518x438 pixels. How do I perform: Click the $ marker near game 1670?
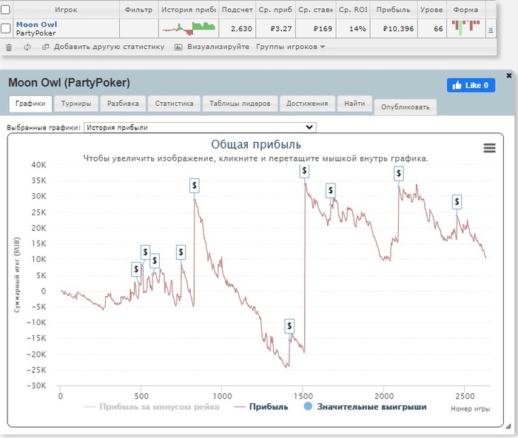tap(330, 191)
